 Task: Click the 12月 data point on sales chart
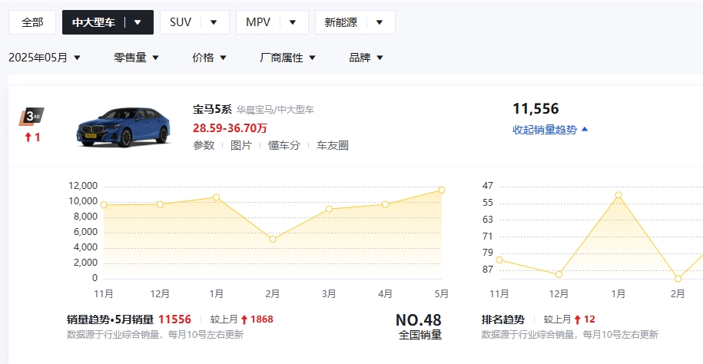pyautogui.click(x=160, y=204)
